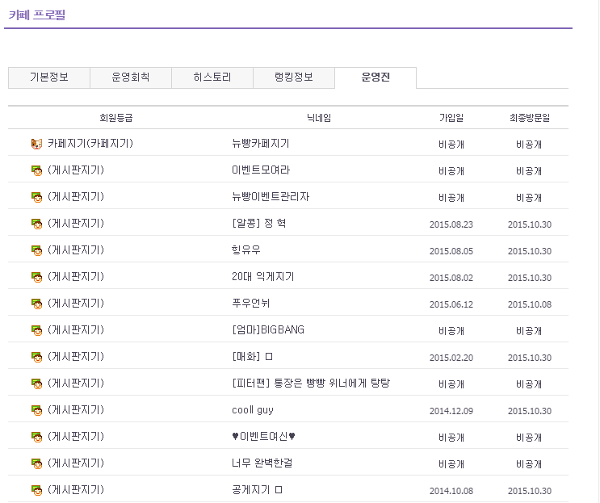Viewport: 600px width, 503px height.
Task: Click the 회원등급 column header
Action: (116, 118)
